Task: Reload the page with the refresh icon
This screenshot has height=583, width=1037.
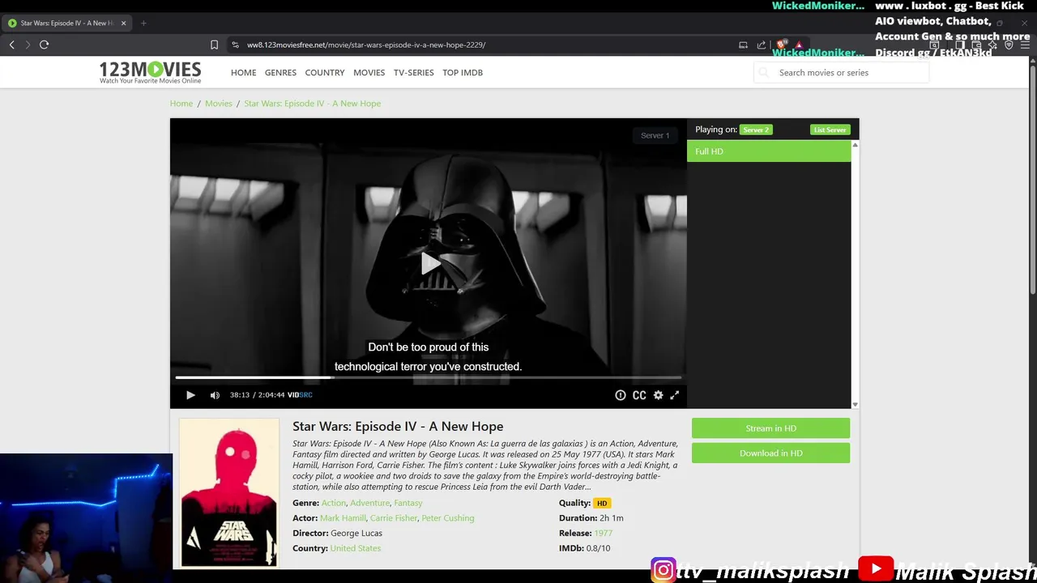Action: point(45,45)
